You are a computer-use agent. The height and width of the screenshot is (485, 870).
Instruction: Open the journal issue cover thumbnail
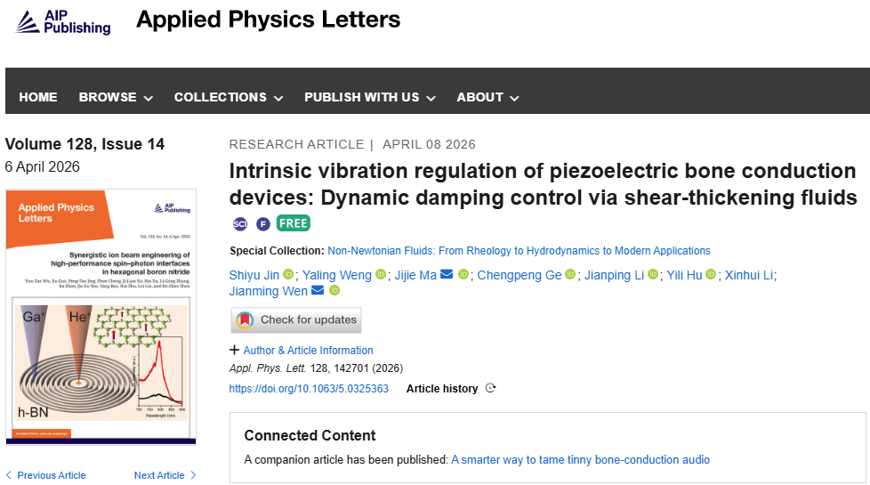point(101,316)
